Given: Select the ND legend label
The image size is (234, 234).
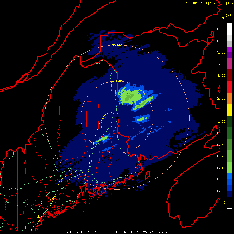Looking at the screenshot, I should tap(223, 203).
